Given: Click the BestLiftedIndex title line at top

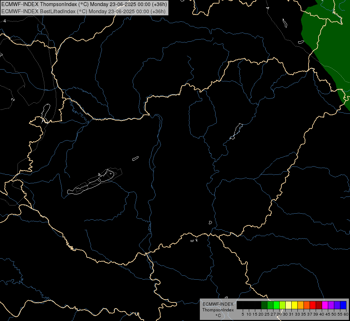Looking at the screenshot, I should (84, 11).
